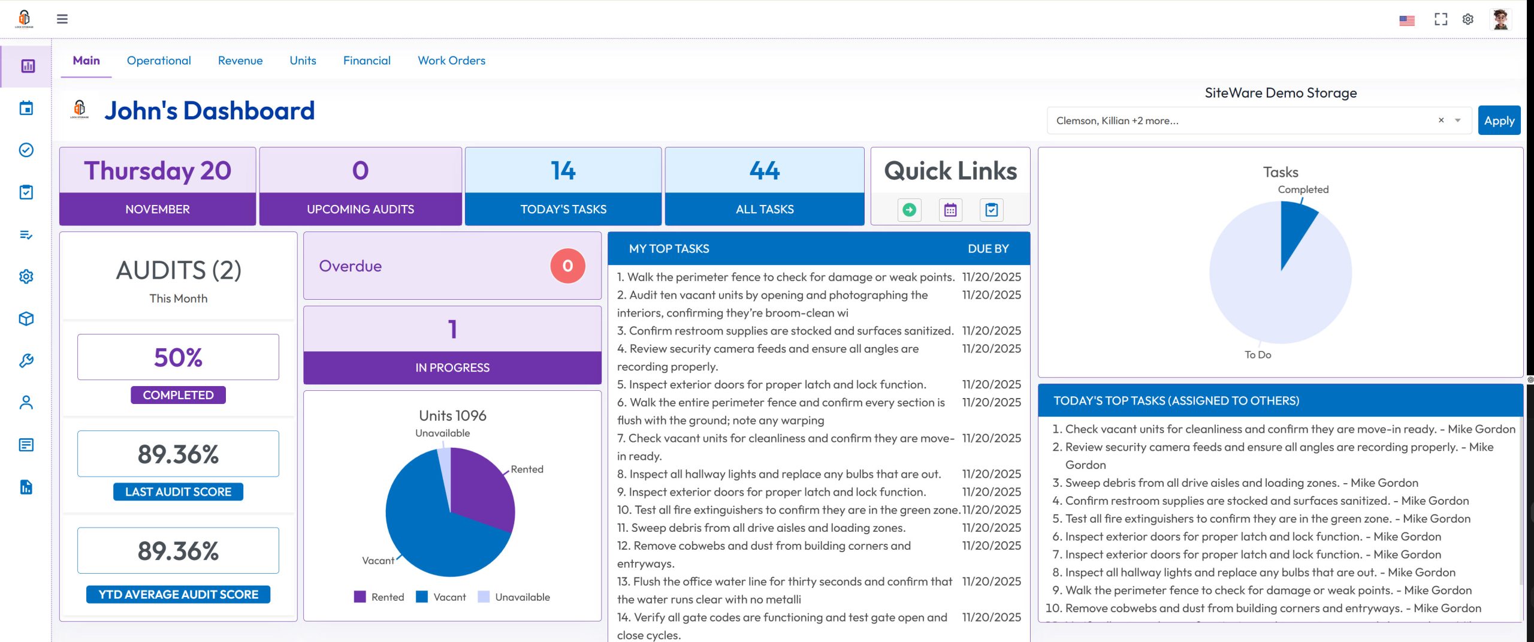Toggle the Vacant series in the Units legend

tap(441, 597)
